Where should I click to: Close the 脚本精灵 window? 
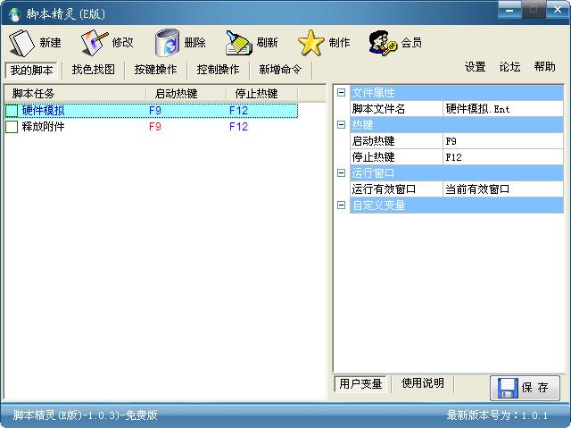point(557,10)
